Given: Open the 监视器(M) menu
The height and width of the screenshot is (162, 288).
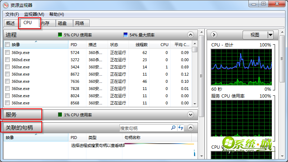Looking at the screenshot, I should click(x=34, y=14).
